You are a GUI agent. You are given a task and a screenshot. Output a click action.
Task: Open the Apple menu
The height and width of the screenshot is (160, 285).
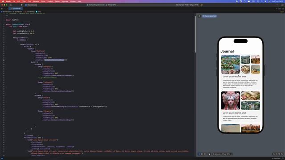click(x=3, y=1)
